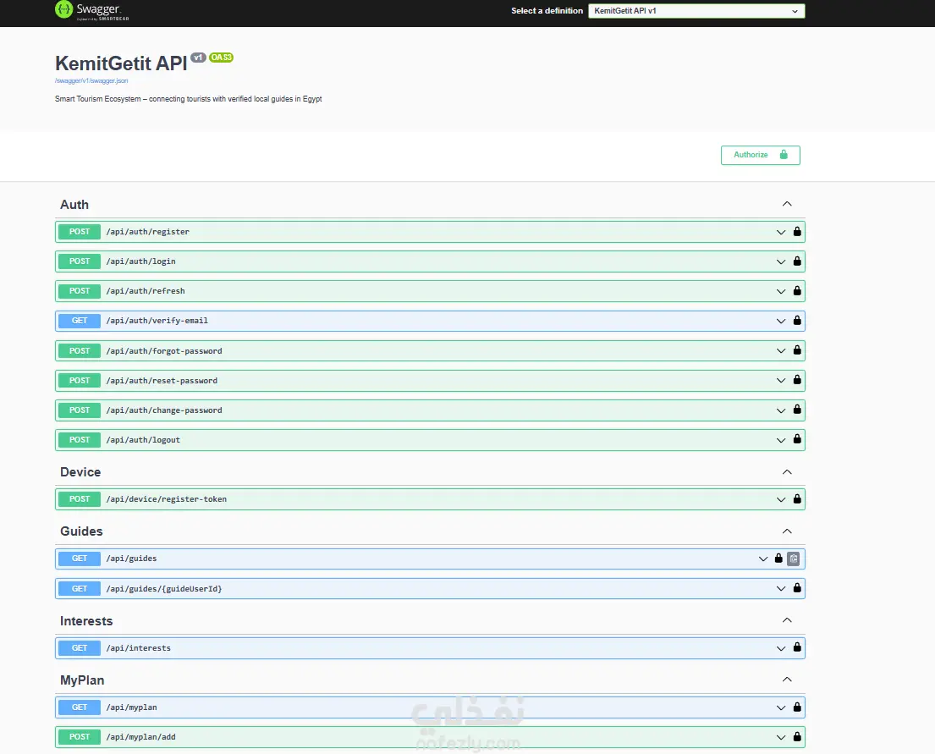The image size is (935, 754).
Task: Open the /swagger/v1/swagger.json link
Action: pos(91,80)
